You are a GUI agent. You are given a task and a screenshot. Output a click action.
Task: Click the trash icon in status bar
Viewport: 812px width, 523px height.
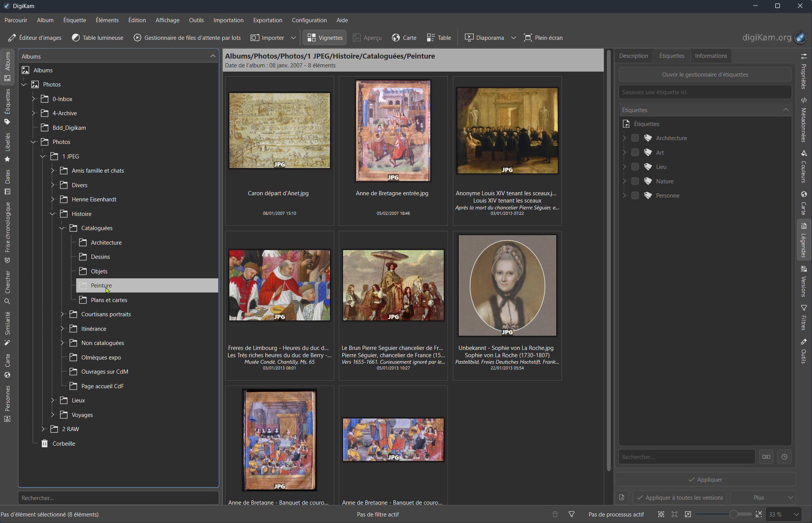pyautogui.click(x=555, y=514)
